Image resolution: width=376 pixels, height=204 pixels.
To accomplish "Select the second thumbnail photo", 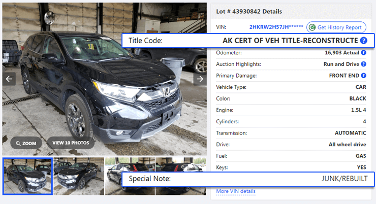I will pos(79,176).
